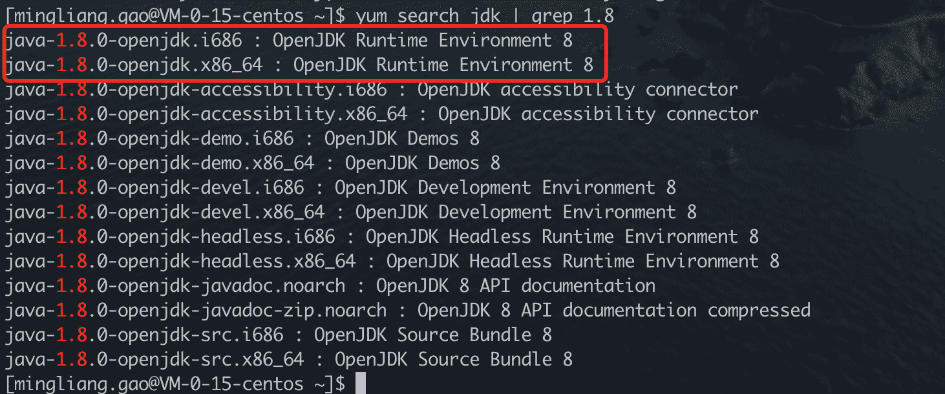Click the java-1.8.0-openjdk-javadoc.noarch package name
The height and width of the screenshot is (394, 945).
[x=175, y=286]
